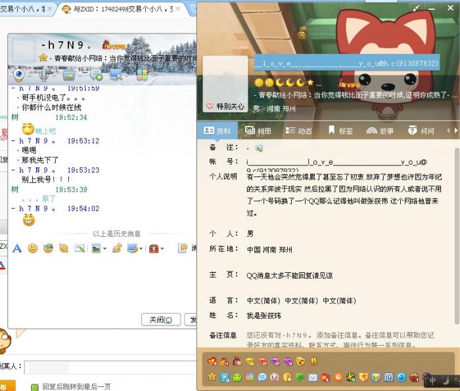The height and width of the screenshot is (391, 460).
Task: Open the yellow diamond level 6 icon
Action: [250, 361]
